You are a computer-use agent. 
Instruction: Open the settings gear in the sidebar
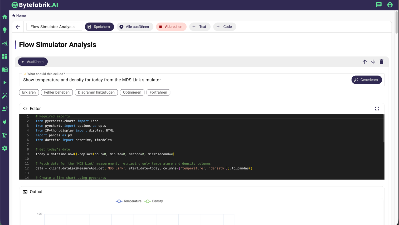[4, 148]
